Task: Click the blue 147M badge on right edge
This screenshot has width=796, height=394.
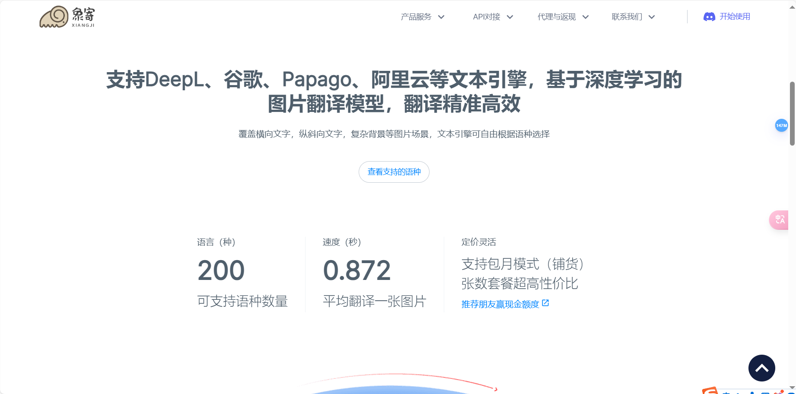Action: 782,126
